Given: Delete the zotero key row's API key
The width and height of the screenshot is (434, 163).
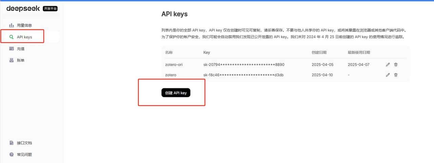Looking at the screenshot, I should 396,75.
